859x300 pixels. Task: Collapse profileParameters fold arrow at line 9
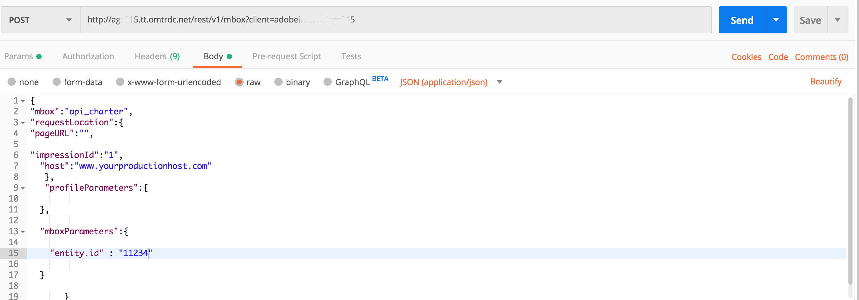(x=23, y=188)
